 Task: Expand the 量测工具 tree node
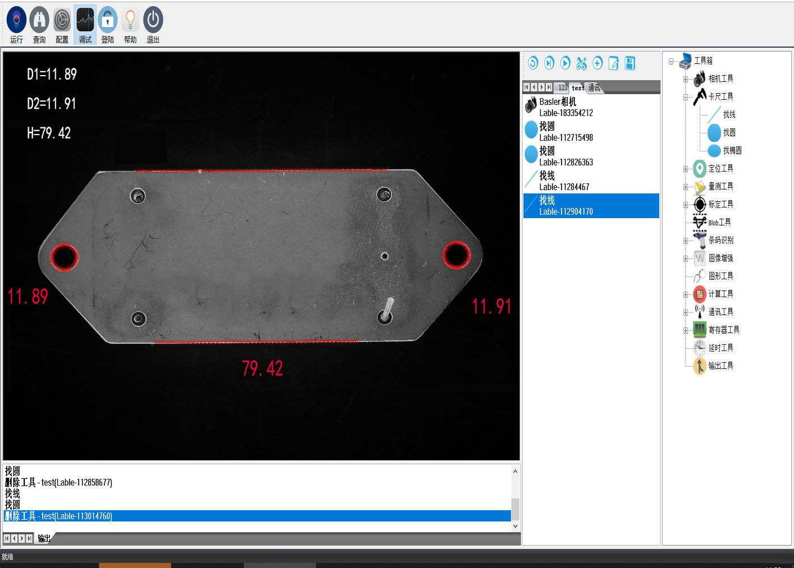coord(686,187)
